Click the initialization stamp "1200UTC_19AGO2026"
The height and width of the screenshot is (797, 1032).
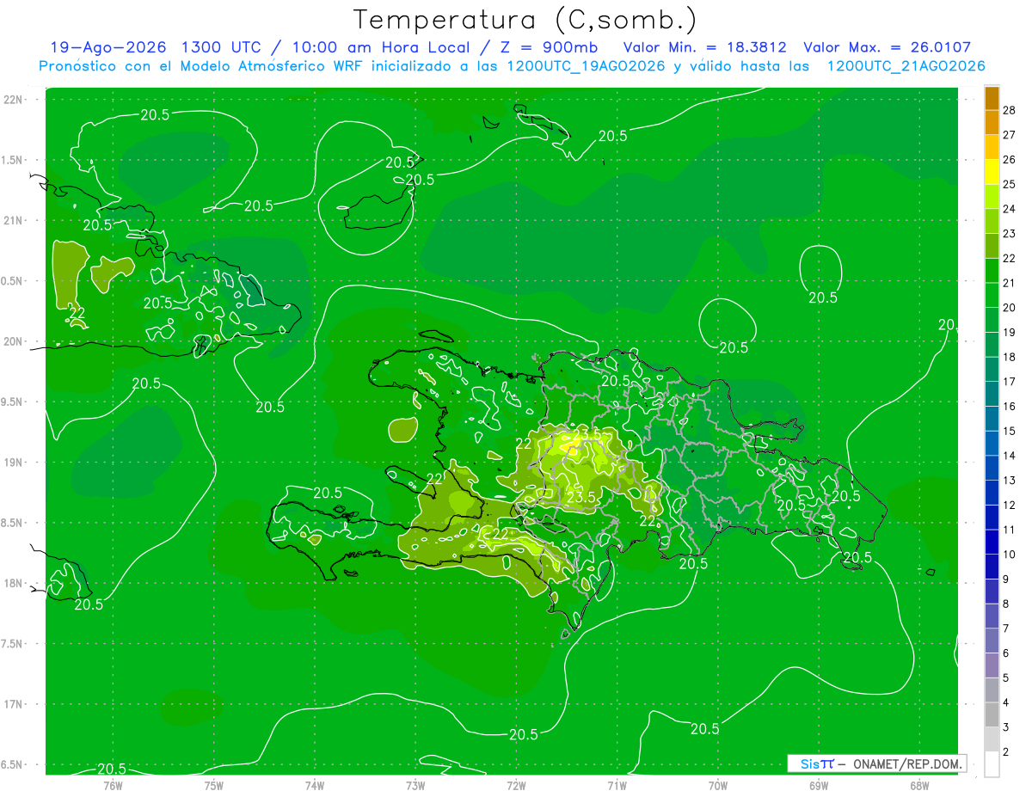point(585,66)
